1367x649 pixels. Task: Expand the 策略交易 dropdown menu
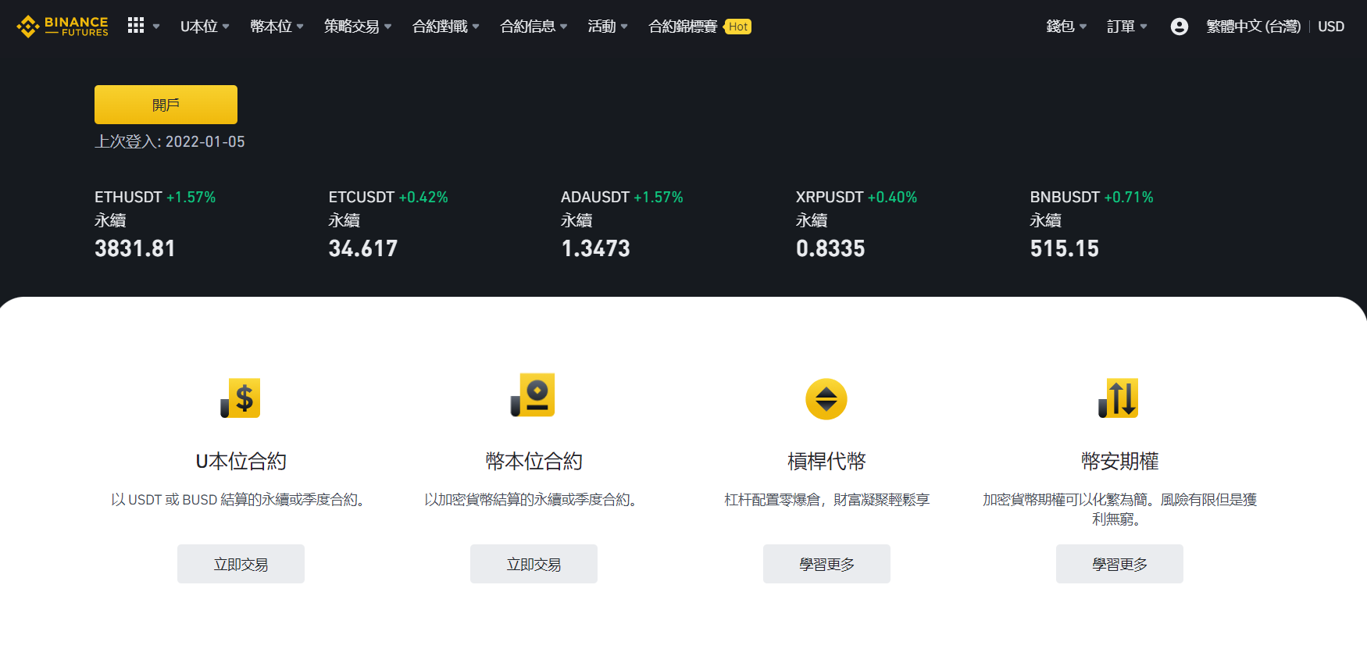358,27
